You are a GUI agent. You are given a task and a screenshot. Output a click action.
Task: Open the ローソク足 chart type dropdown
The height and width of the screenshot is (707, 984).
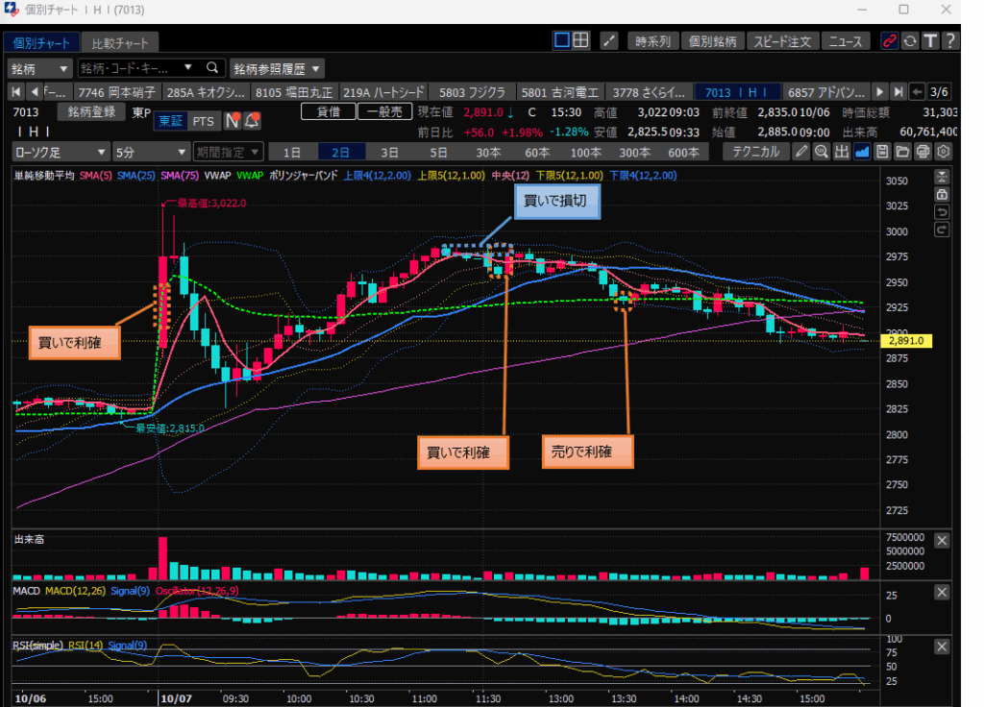point(61,152)
